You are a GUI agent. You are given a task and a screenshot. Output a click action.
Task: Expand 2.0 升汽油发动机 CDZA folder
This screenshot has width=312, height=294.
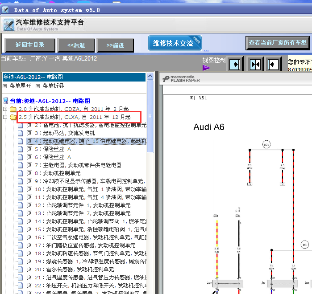(5, 109)
